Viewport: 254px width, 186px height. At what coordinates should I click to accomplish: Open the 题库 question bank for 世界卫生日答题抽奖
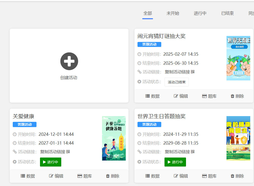[x=209, y=176]
